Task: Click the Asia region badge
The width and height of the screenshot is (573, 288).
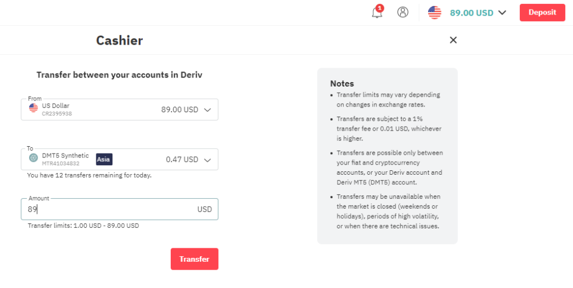Action: click(104, 159)
